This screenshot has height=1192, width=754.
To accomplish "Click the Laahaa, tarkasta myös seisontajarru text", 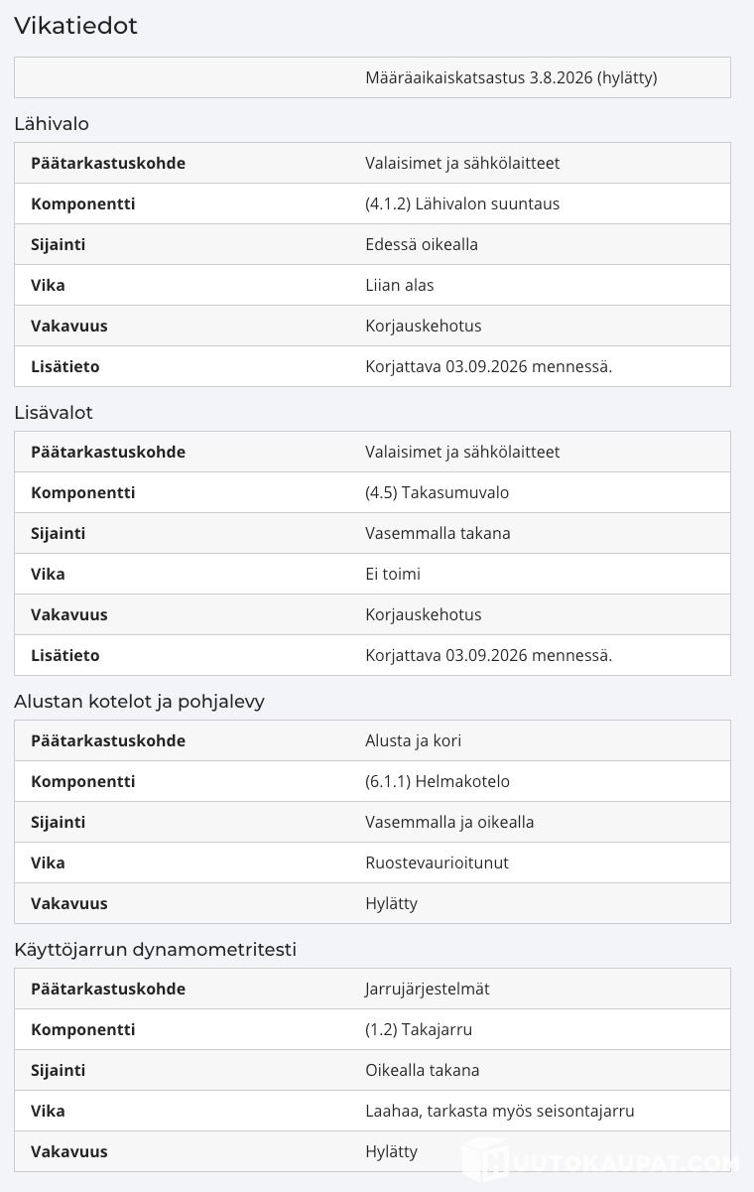I will [x=500, y=1111].
